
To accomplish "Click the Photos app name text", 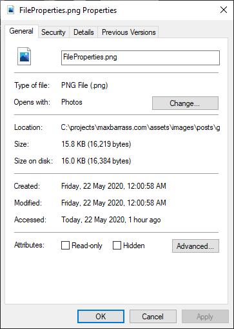I will pyautogui.click(x=72, y=102).
